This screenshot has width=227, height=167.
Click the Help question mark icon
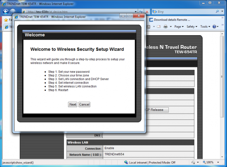pos(214,27)
